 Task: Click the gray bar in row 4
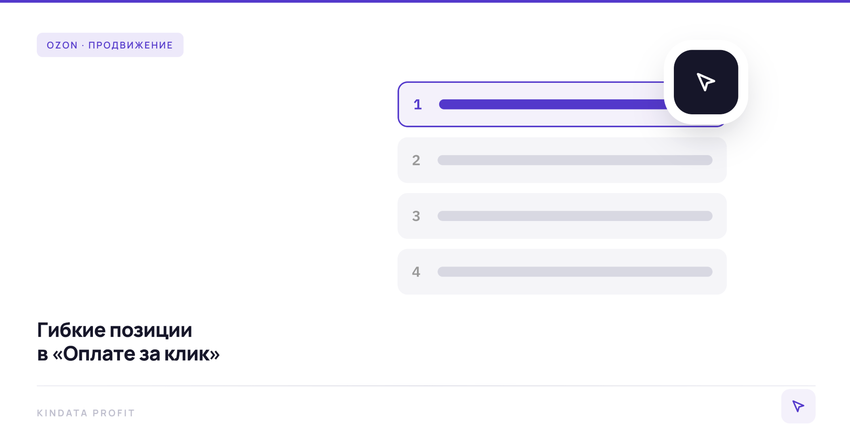[x=575, y=271]
